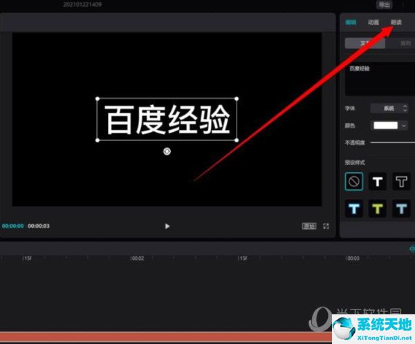Click the project title 202101221409
The width and height of the screenshot is (415, 344).
82,5
